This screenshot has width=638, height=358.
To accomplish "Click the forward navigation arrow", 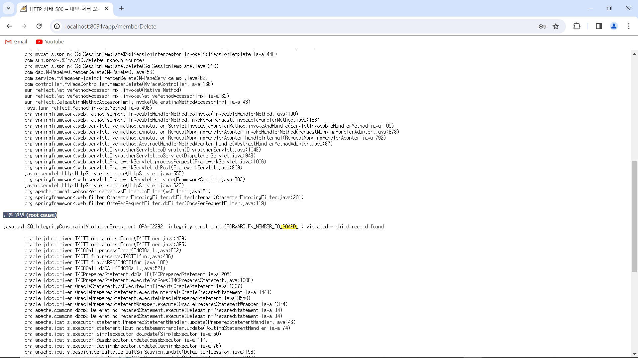I will point(24,26).
